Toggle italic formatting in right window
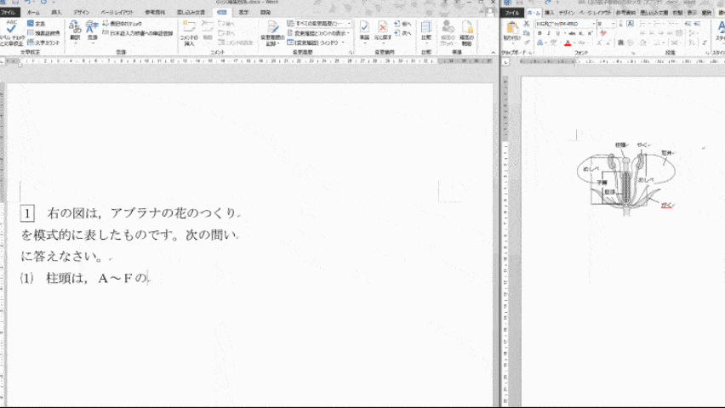This screenshot has width=725, height=408. [550, 33]
